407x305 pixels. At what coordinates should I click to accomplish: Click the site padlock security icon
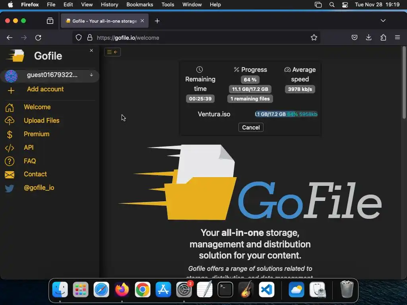point(90,38)
